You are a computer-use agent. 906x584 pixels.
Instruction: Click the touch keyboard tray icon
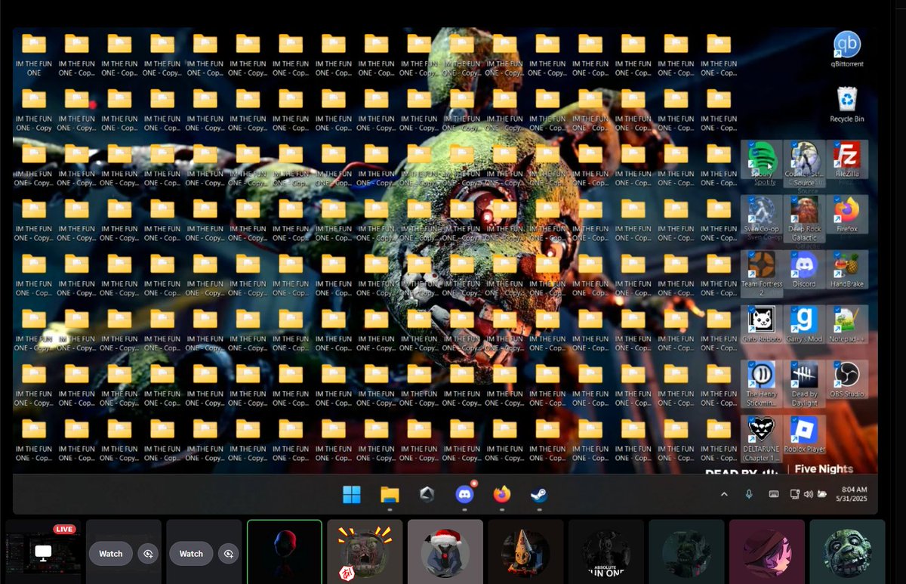774,494
